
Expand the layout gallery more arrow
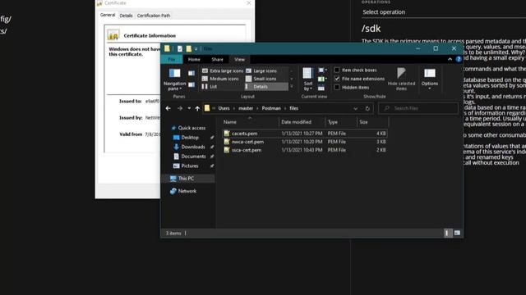[292, 87]
